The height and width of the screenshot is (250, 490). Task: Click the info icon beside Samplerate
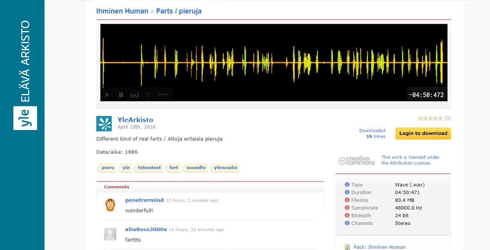(x=347, y=208)
